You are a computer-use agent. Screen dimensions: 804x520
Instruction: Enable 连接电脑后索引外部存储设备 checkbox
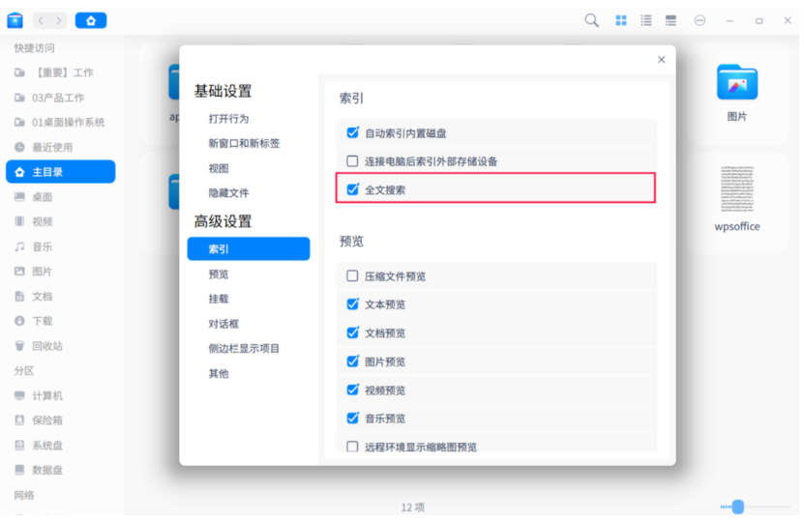(352, 161)
